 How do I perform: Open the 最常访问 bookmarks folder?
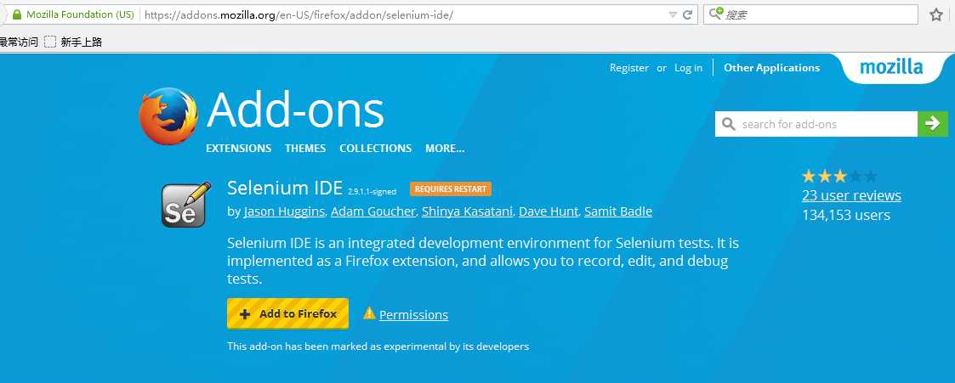click(19, 42)
